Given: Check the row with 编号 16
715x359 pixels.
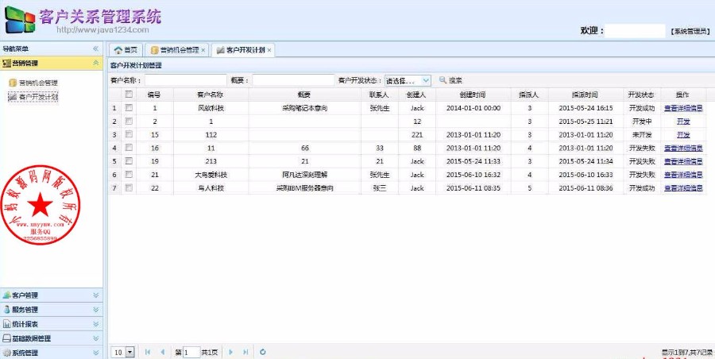Looking at the screenshot, I should click(x=129, y=148).
